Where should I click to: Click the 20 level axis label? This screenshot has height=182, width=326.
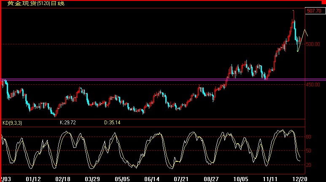[309, 165]
